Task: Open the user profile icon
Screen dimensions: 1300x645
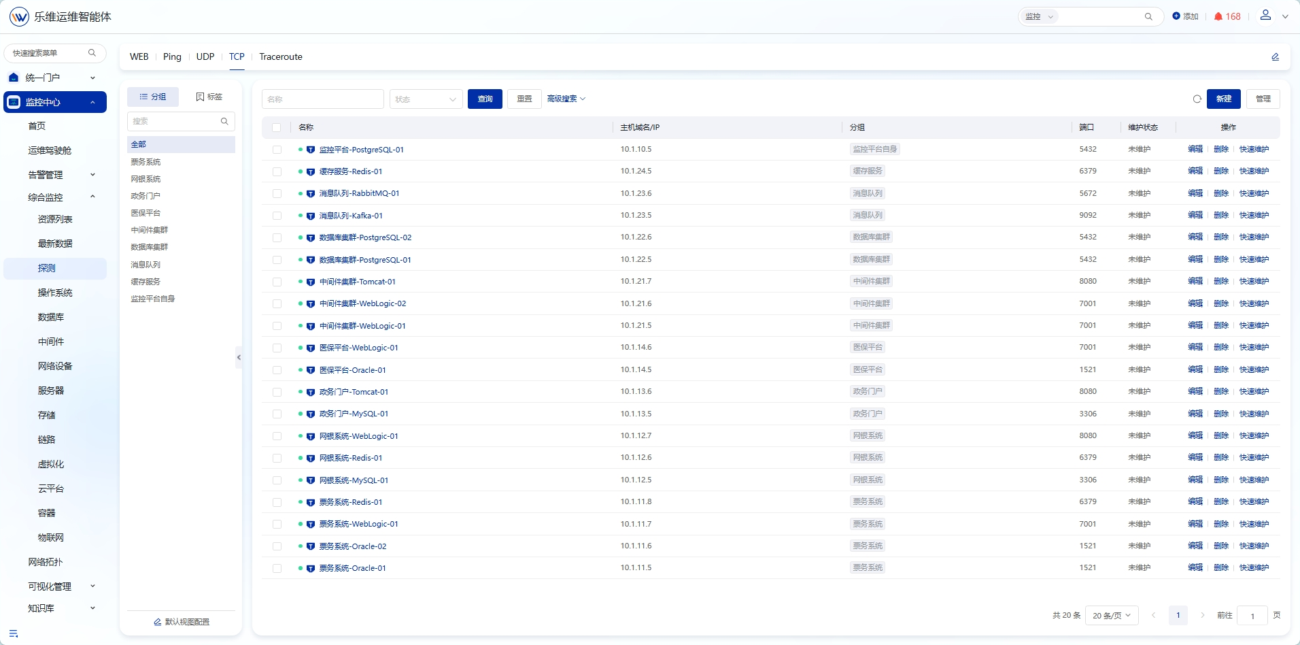Action: [1265, 15]
